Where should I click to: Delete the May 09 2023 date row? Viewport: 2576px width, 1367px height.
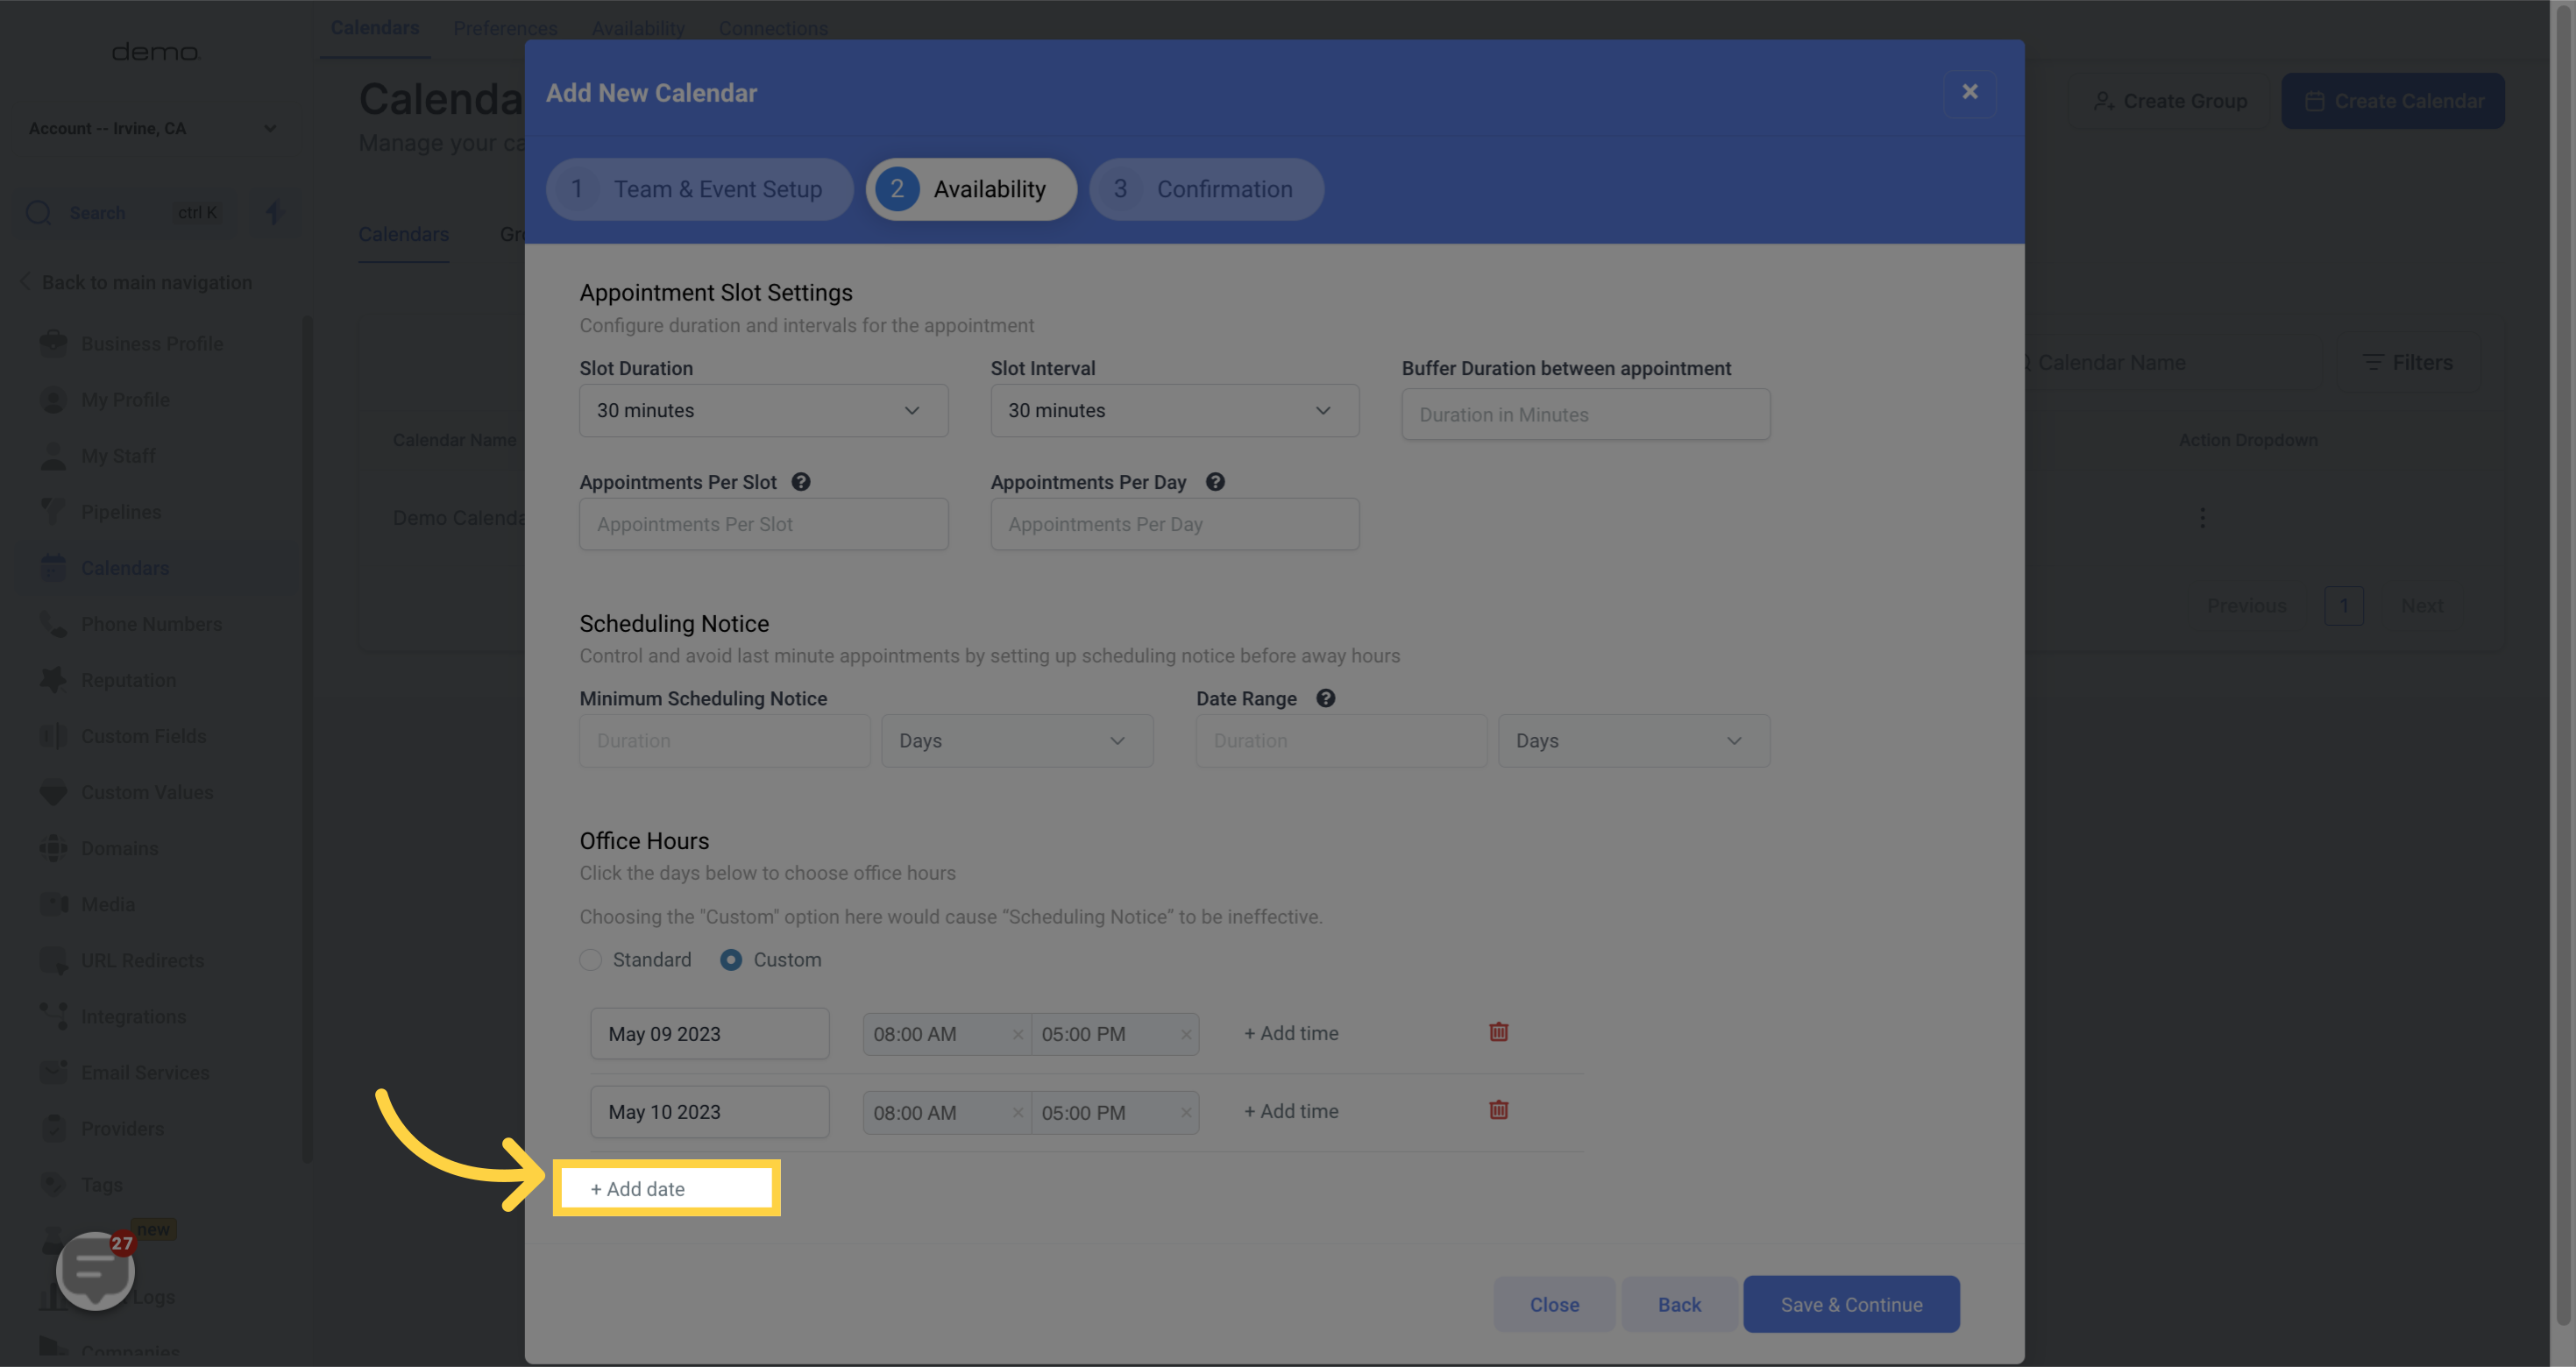[x=1498, y=1032]
